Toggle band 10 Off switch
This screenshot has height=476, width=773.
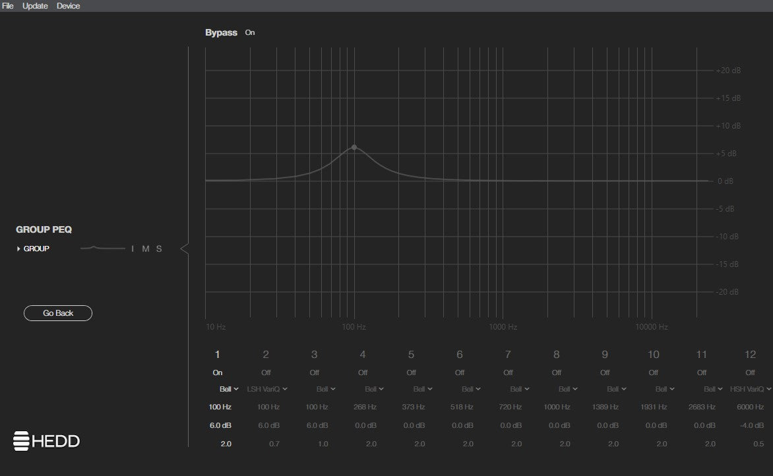tap(653, 372)
